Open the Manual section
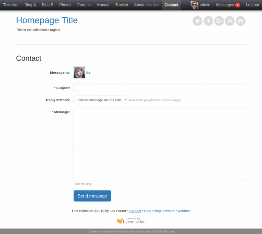The height and width of the screenshot is (234, 262). 103,5
